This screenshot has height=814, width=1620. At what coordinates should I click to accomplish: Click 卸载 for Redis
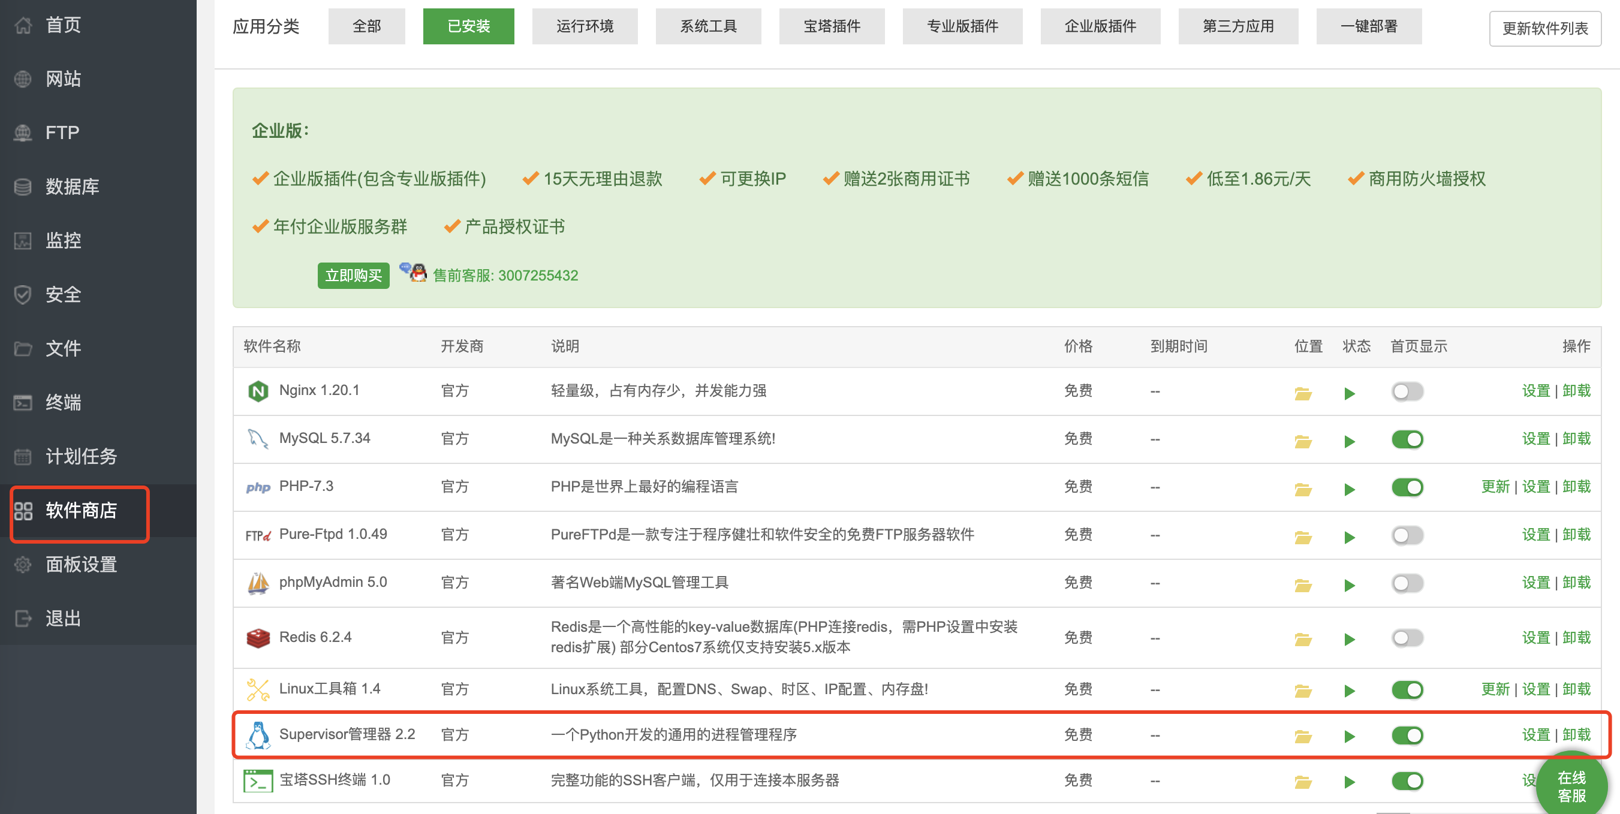point(1576,637)
